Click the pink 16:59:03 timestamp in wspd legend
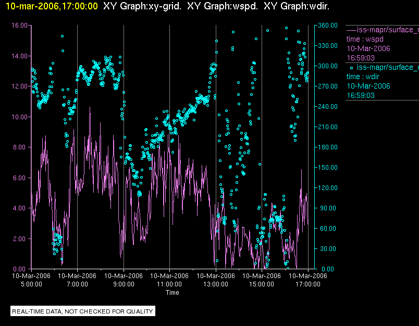Image resolution: width=419 pixels, height=326 pixels. [361, 58]
